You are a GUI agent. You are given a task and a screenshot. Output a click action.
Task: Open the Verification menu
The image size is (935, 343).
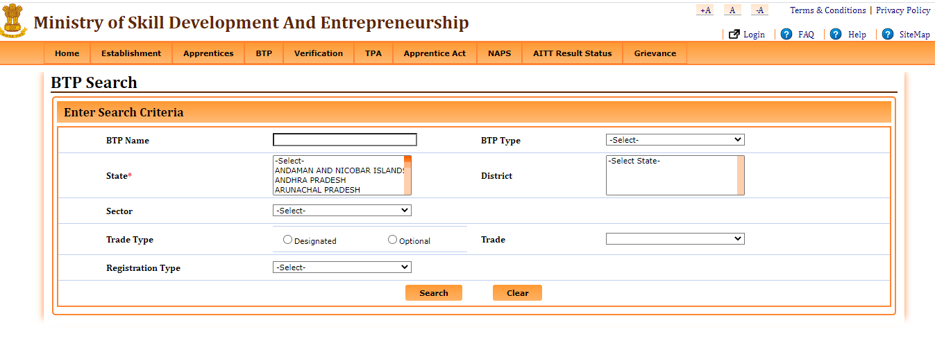coord(319,53)
